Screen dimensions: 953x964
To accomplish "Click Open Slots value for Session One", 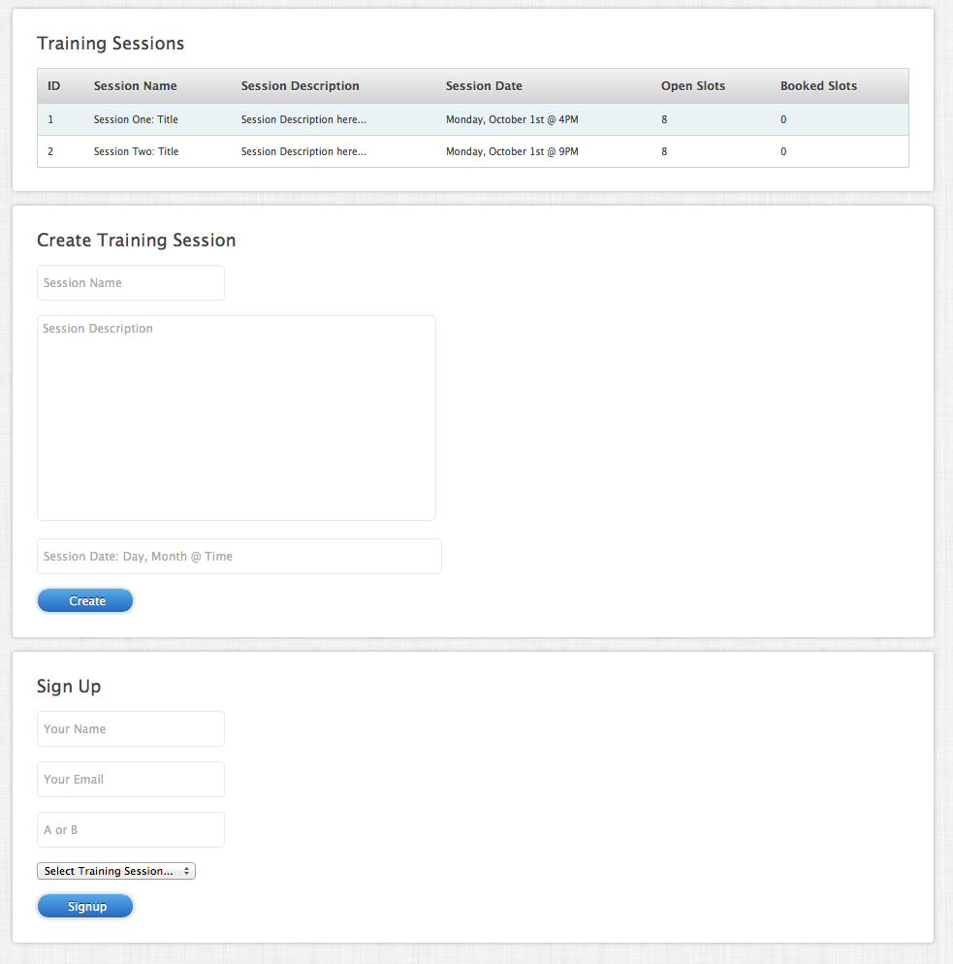I will point(664,119).
